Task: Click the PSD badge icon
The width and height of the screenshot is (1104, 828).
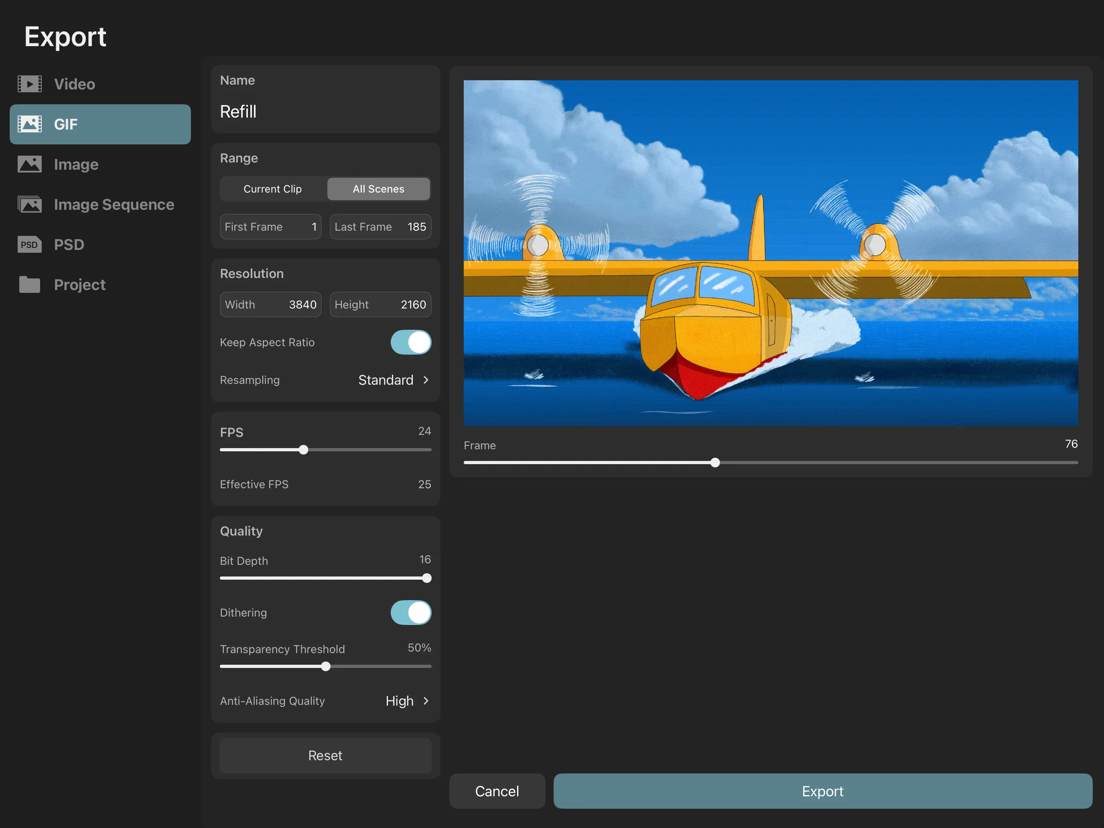Action: click(x=29, y=245)
